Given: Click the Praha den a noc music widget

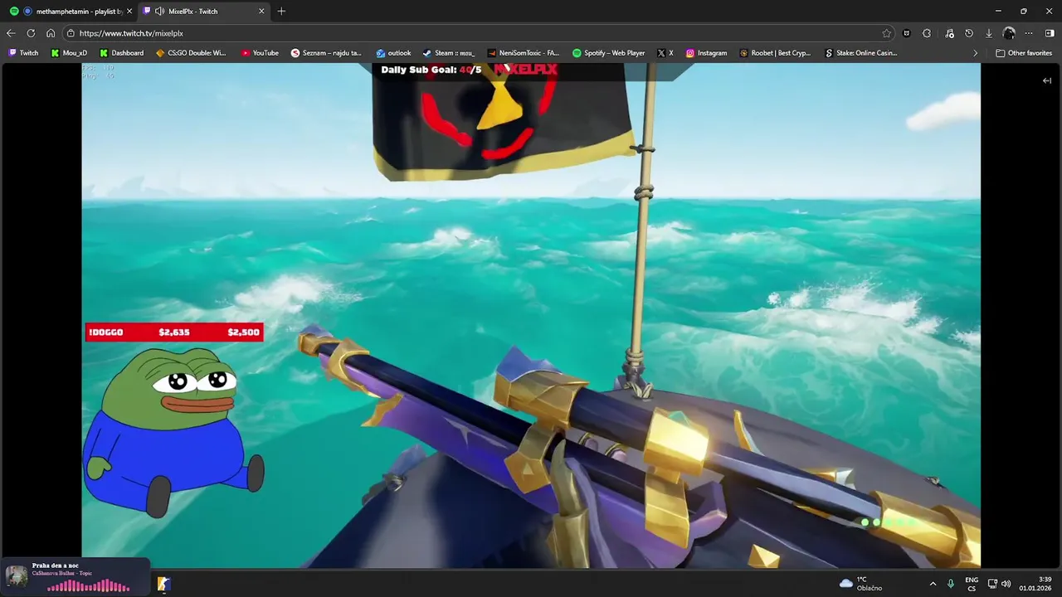Looking at the screenshot, I should pyautogui.click(x=76, y=575).
